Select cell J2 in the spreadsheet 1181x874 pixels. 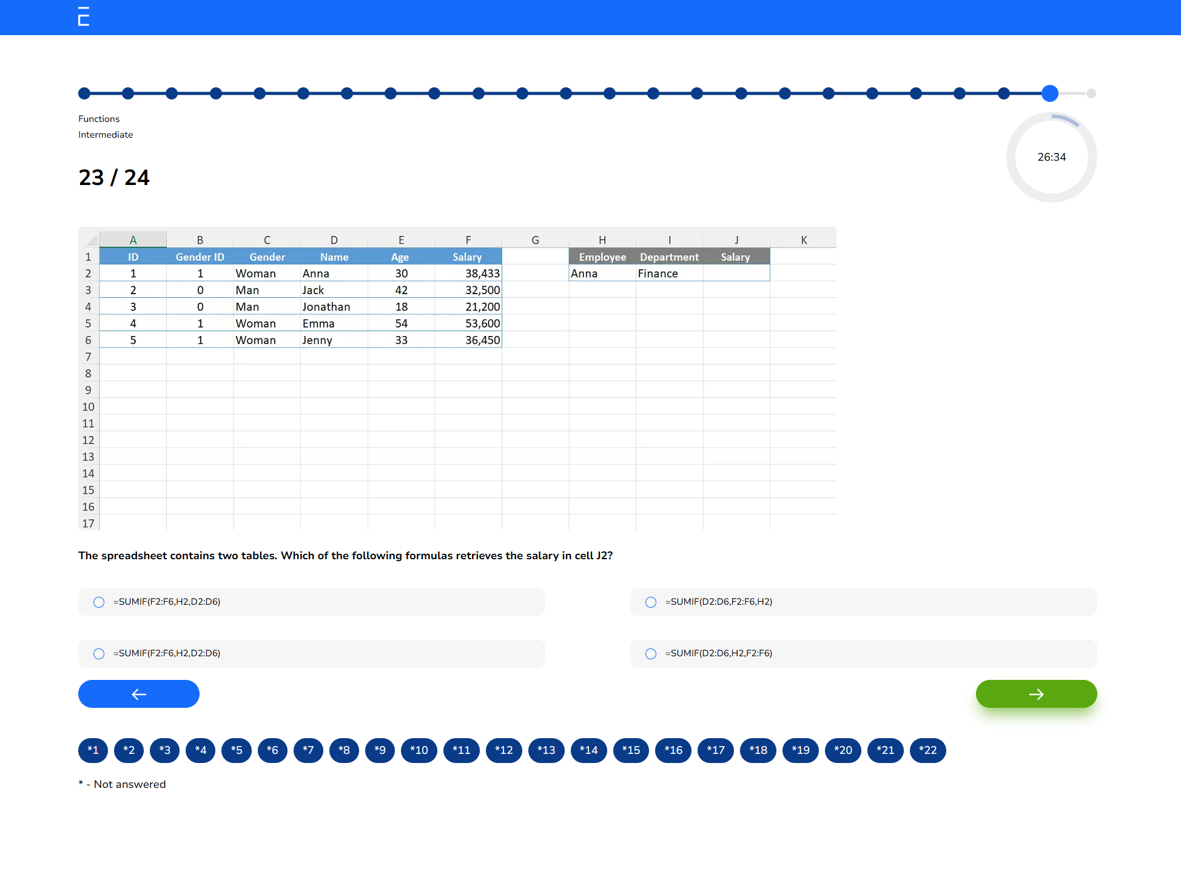736,274
